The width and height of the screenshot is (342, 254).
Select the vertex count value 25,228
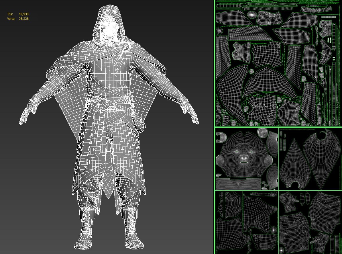(x=23, y=19)
